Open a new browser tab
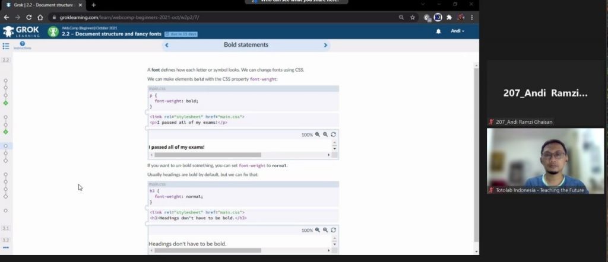Screen dimensions: 608x262 coord(93,5)
